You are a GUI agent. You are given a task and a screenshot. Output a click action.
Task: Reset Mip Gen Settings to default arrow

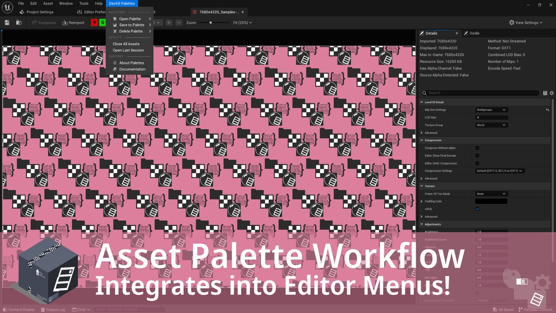(547, 110)
